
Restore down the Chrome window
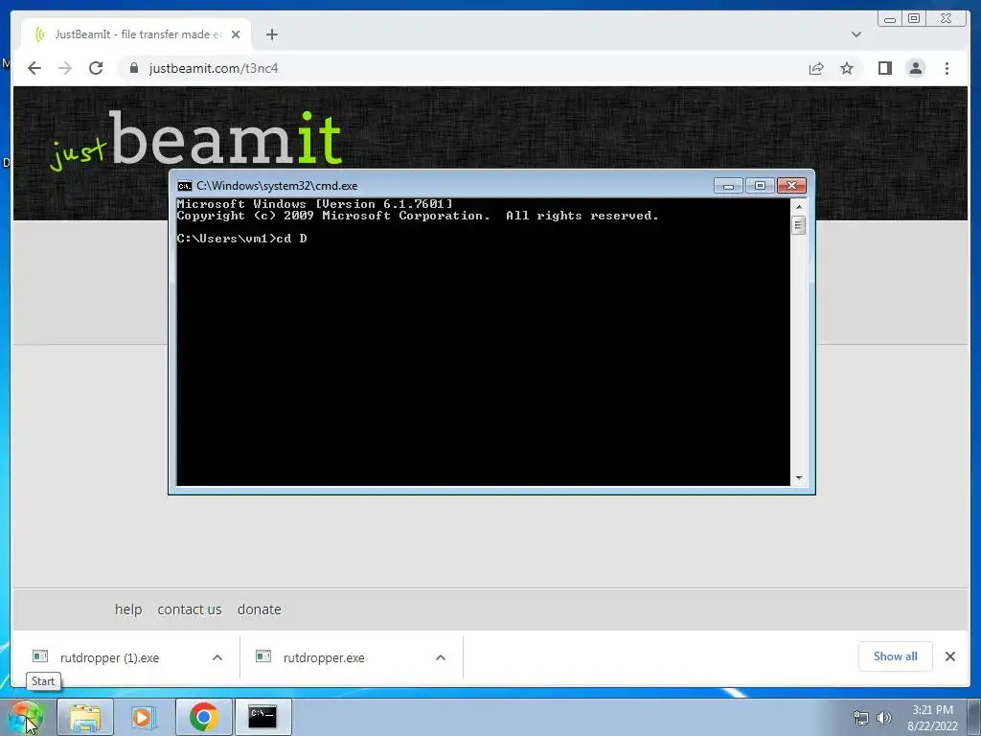pyautogui.click(x=914, y=19)
